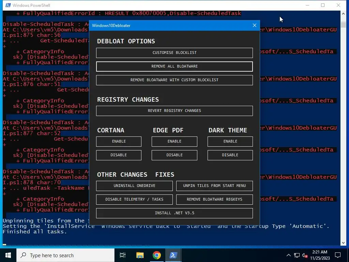Click Remove Bloatware Regkeys button
Screen dimensions: 349x262
(x=214, y=199)
